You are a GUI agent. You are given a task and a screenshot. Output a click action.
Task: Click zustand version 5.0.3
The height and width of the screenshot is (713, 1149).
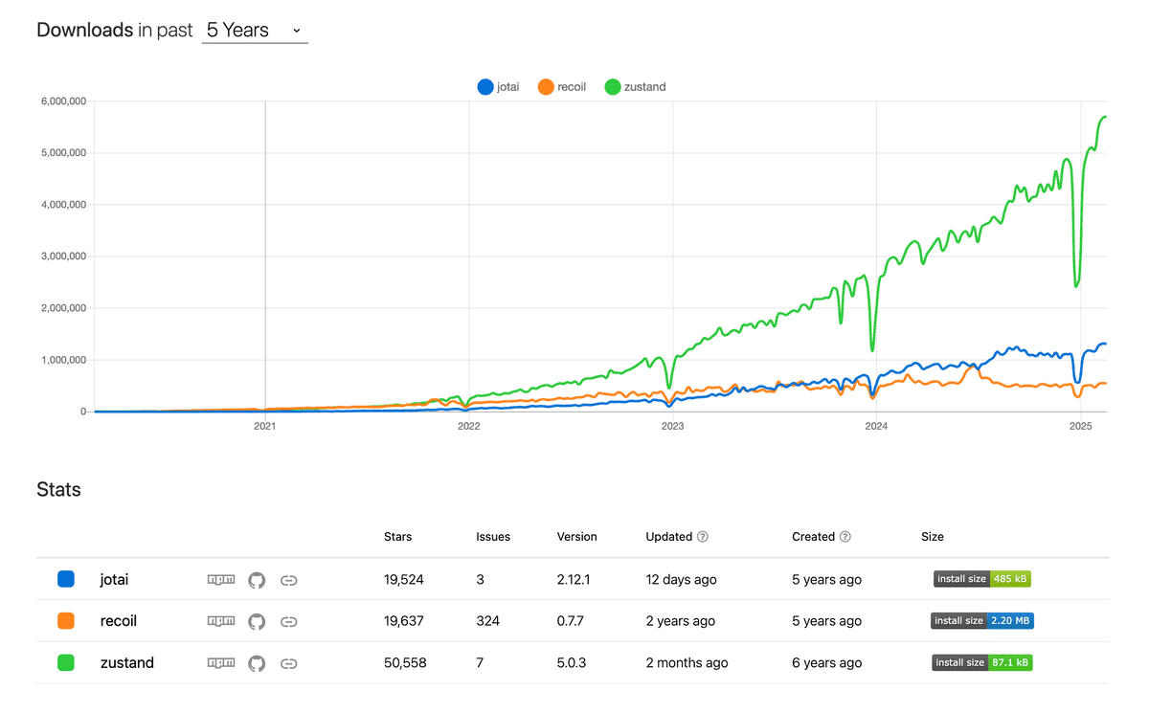coord(572,662)
